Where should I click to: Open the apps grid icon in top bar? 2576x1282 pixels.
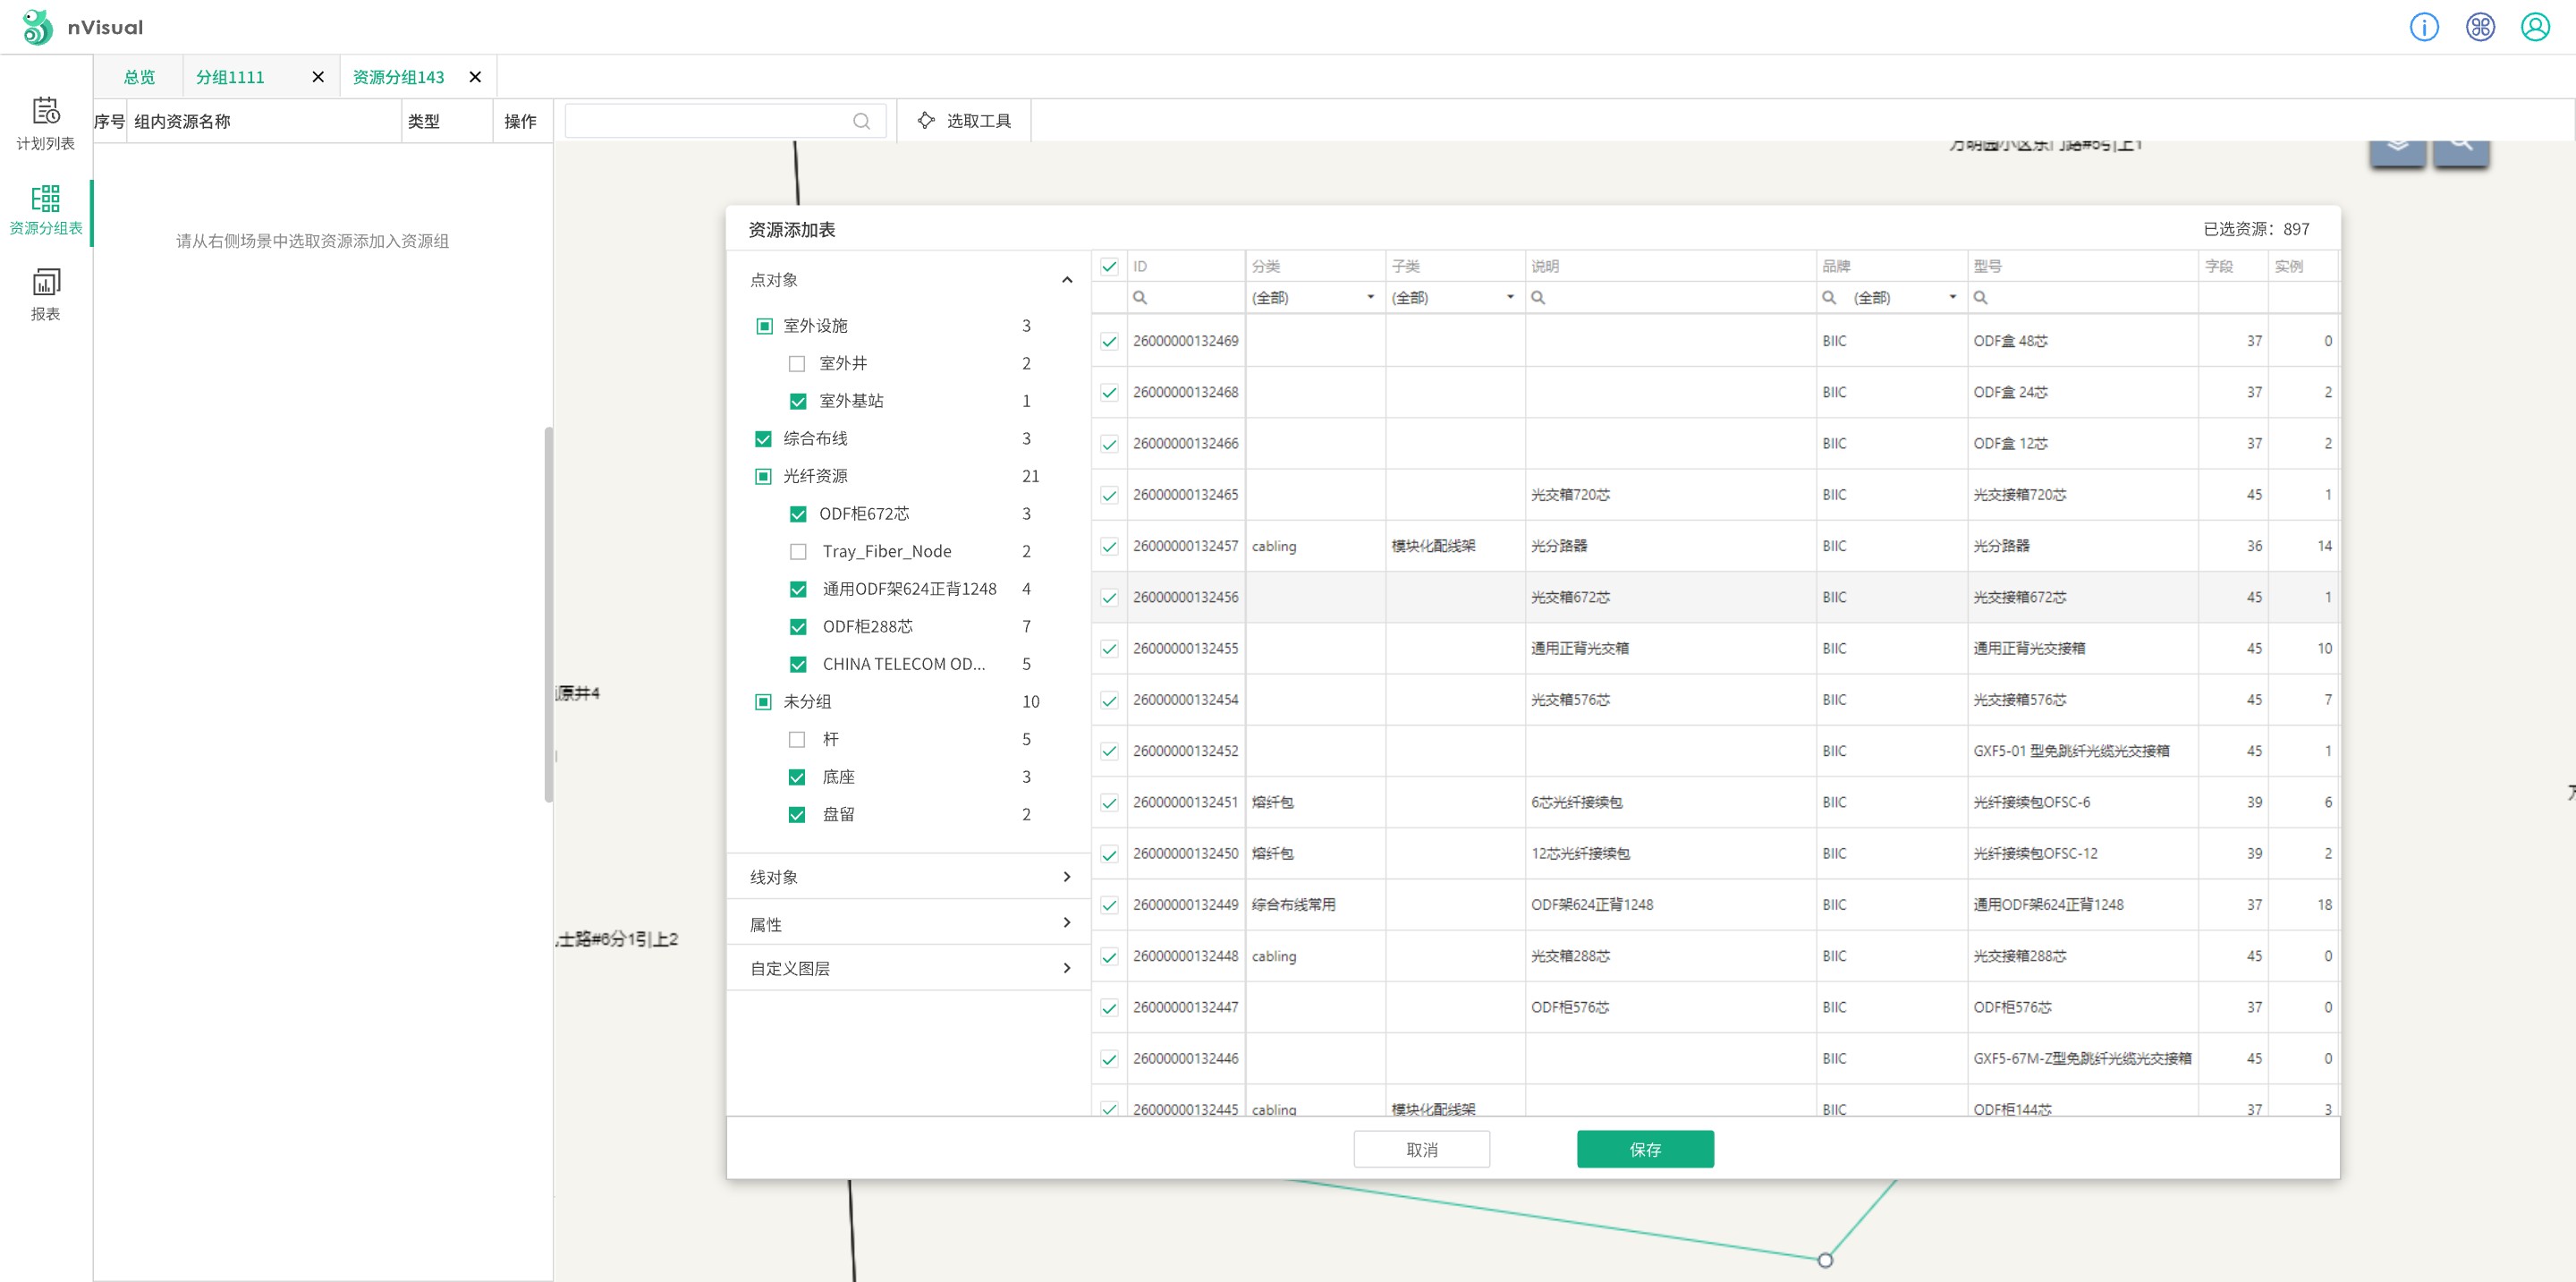(x=2479, y=27)
